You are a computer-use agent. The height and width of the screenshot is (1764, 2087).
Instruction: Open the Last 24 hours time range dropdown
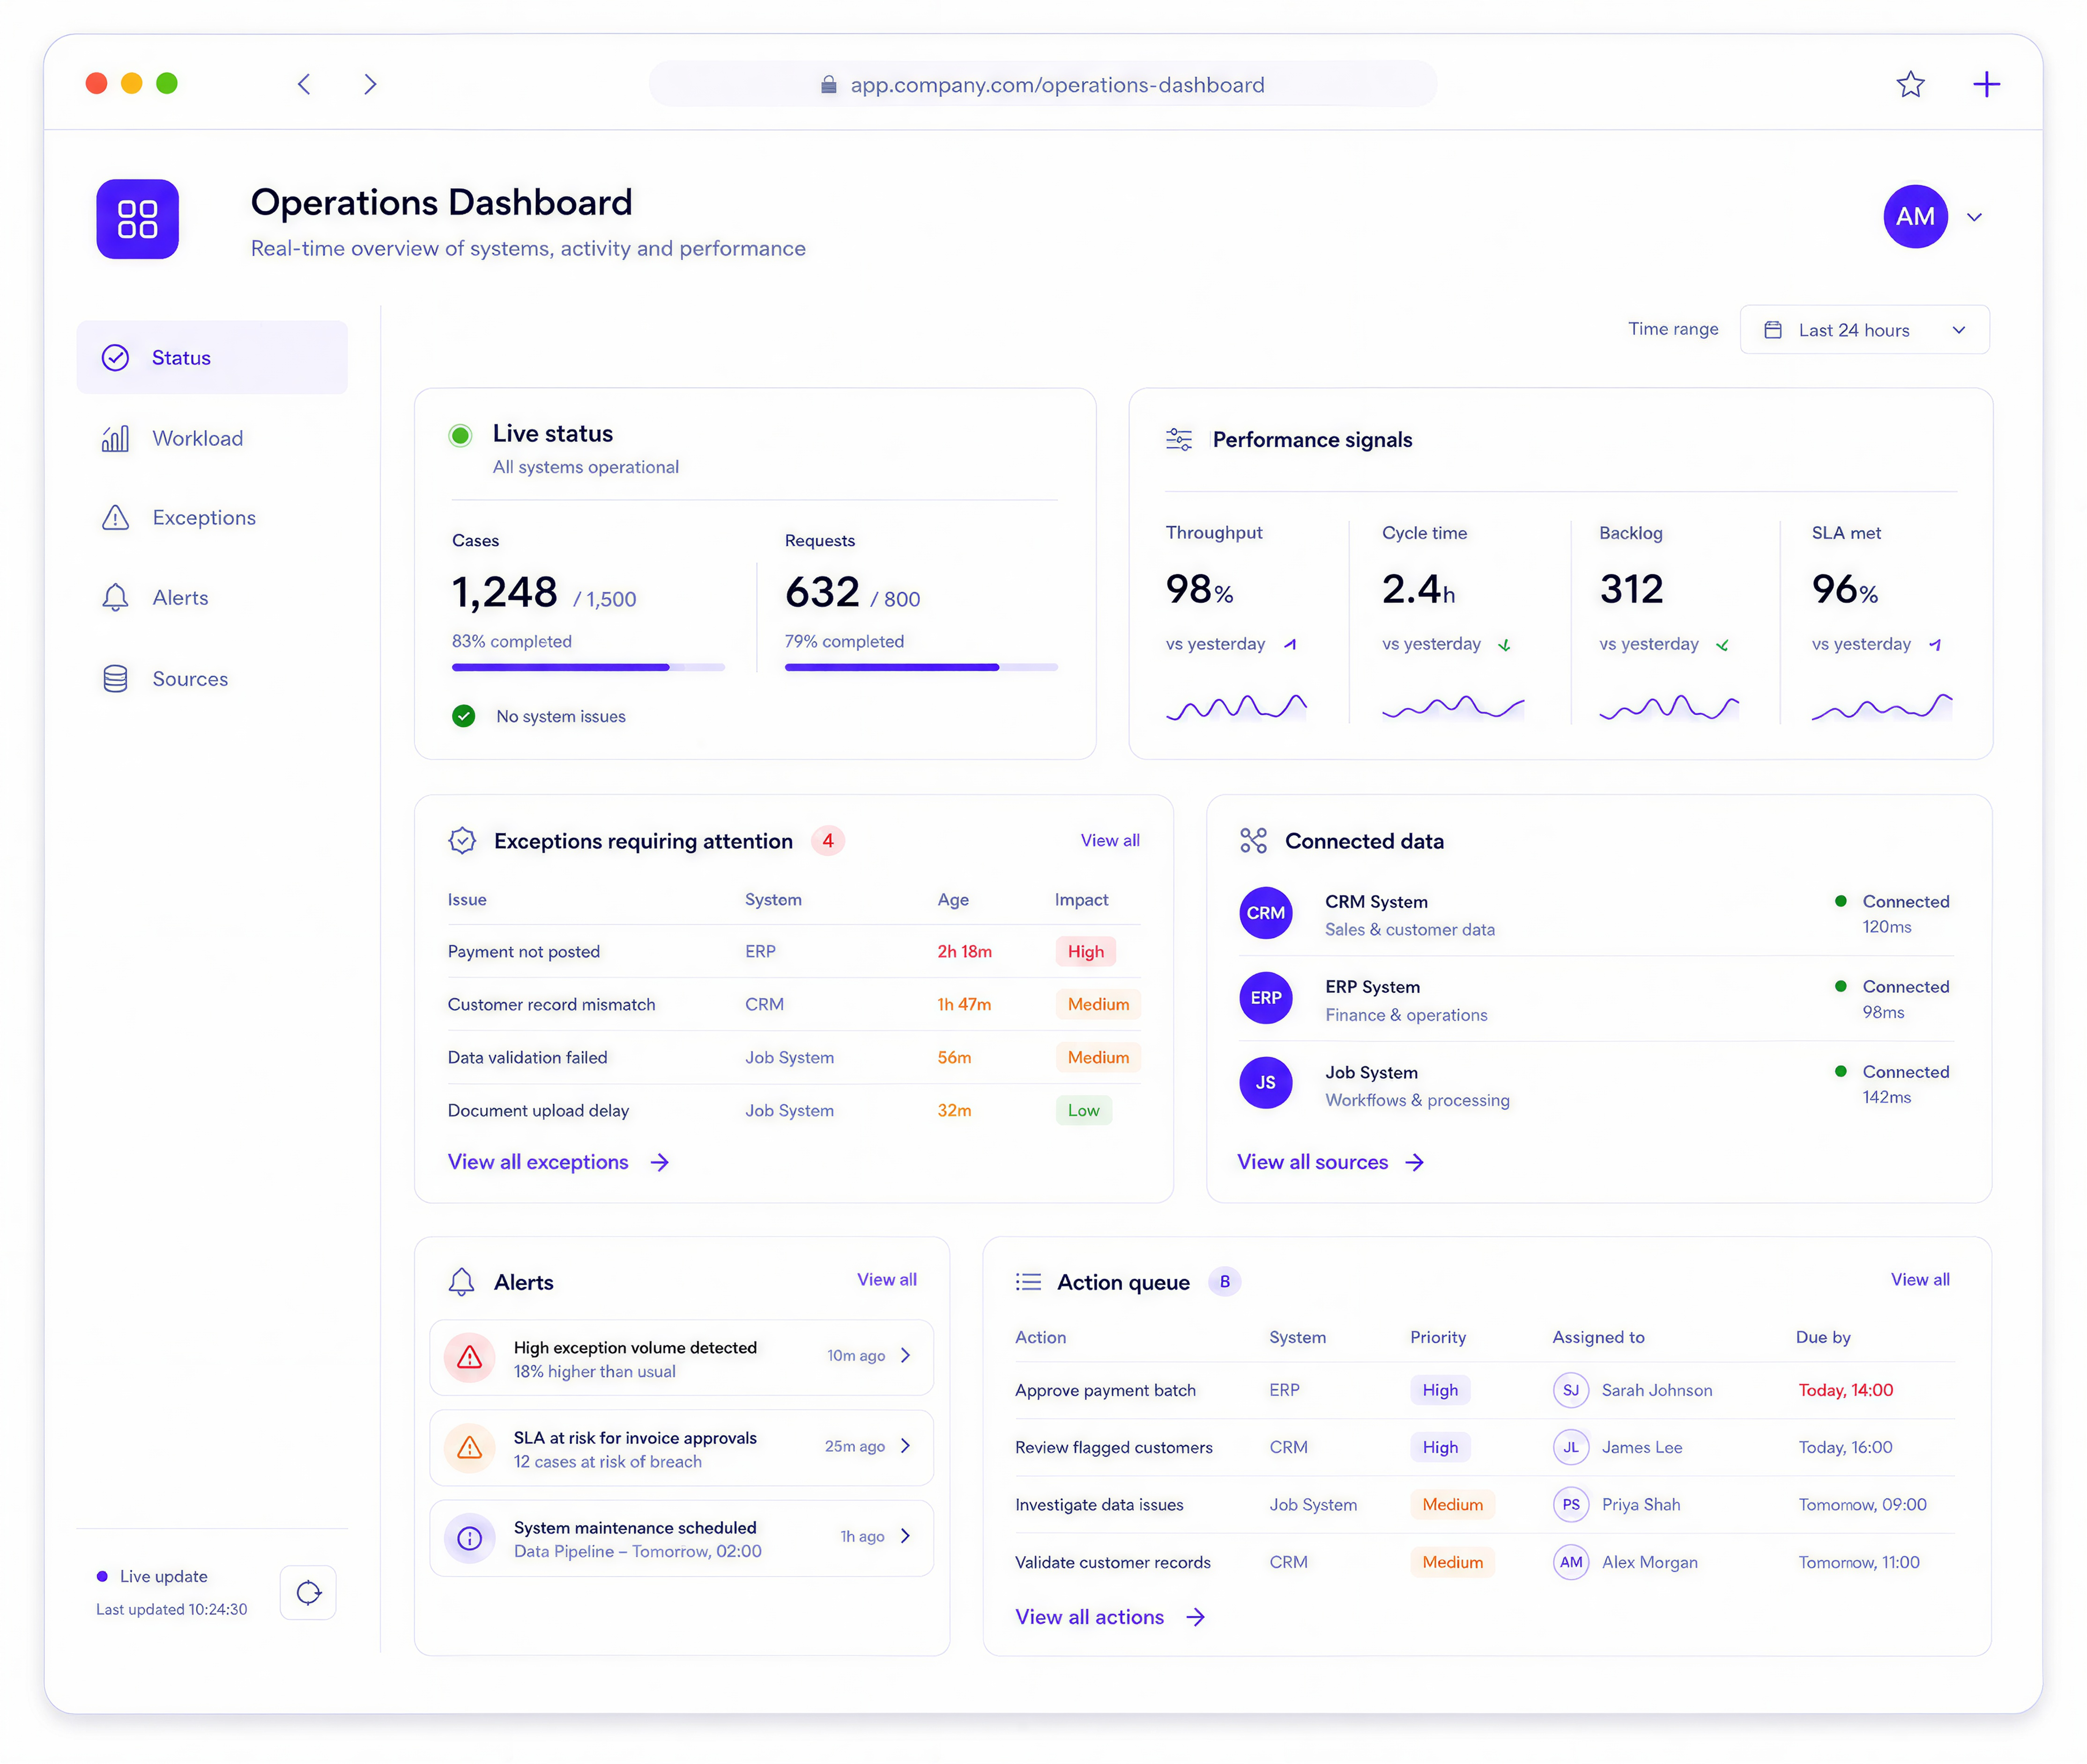[1864, 330]
